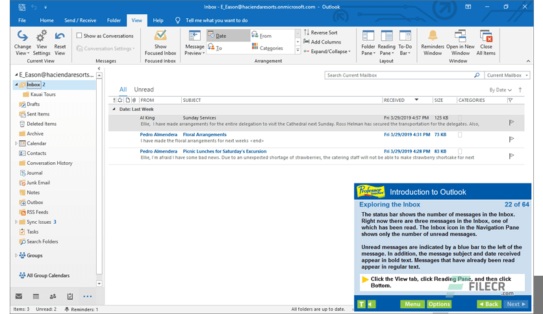Click Add Columns
Image resolution: width=543 pixels, height=314 pixels.
click(x=322, y=42)
